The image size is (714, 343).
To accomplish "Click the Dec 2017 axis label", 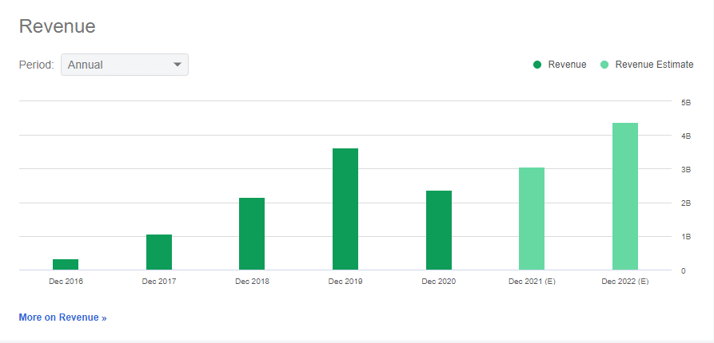I will [x=159, y=282].
